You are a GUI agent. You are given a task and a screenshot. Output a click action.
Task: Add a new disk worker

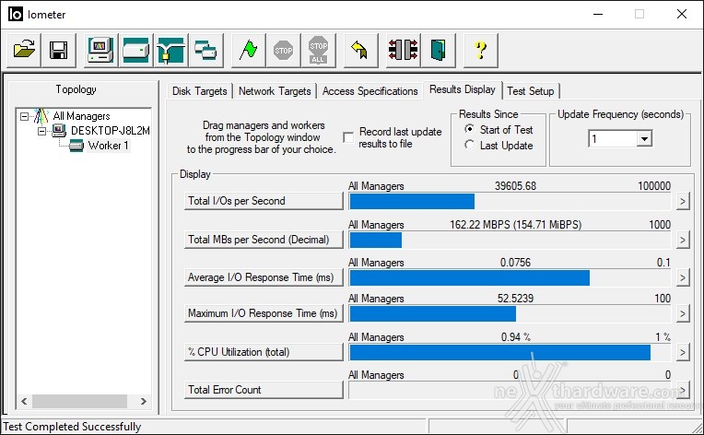tap(135, 50)
